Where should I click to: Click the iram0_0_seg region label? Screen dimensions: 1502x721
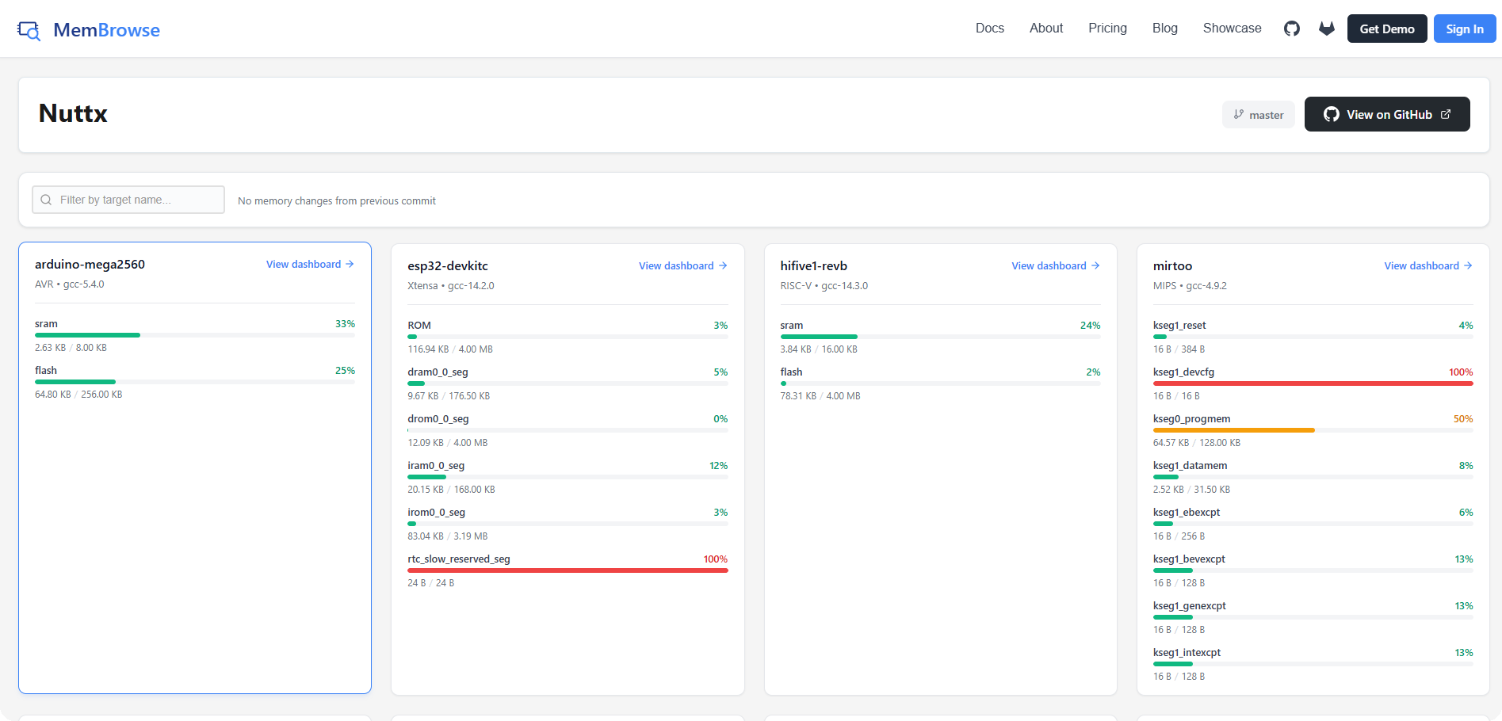click(x=436, y=465)
